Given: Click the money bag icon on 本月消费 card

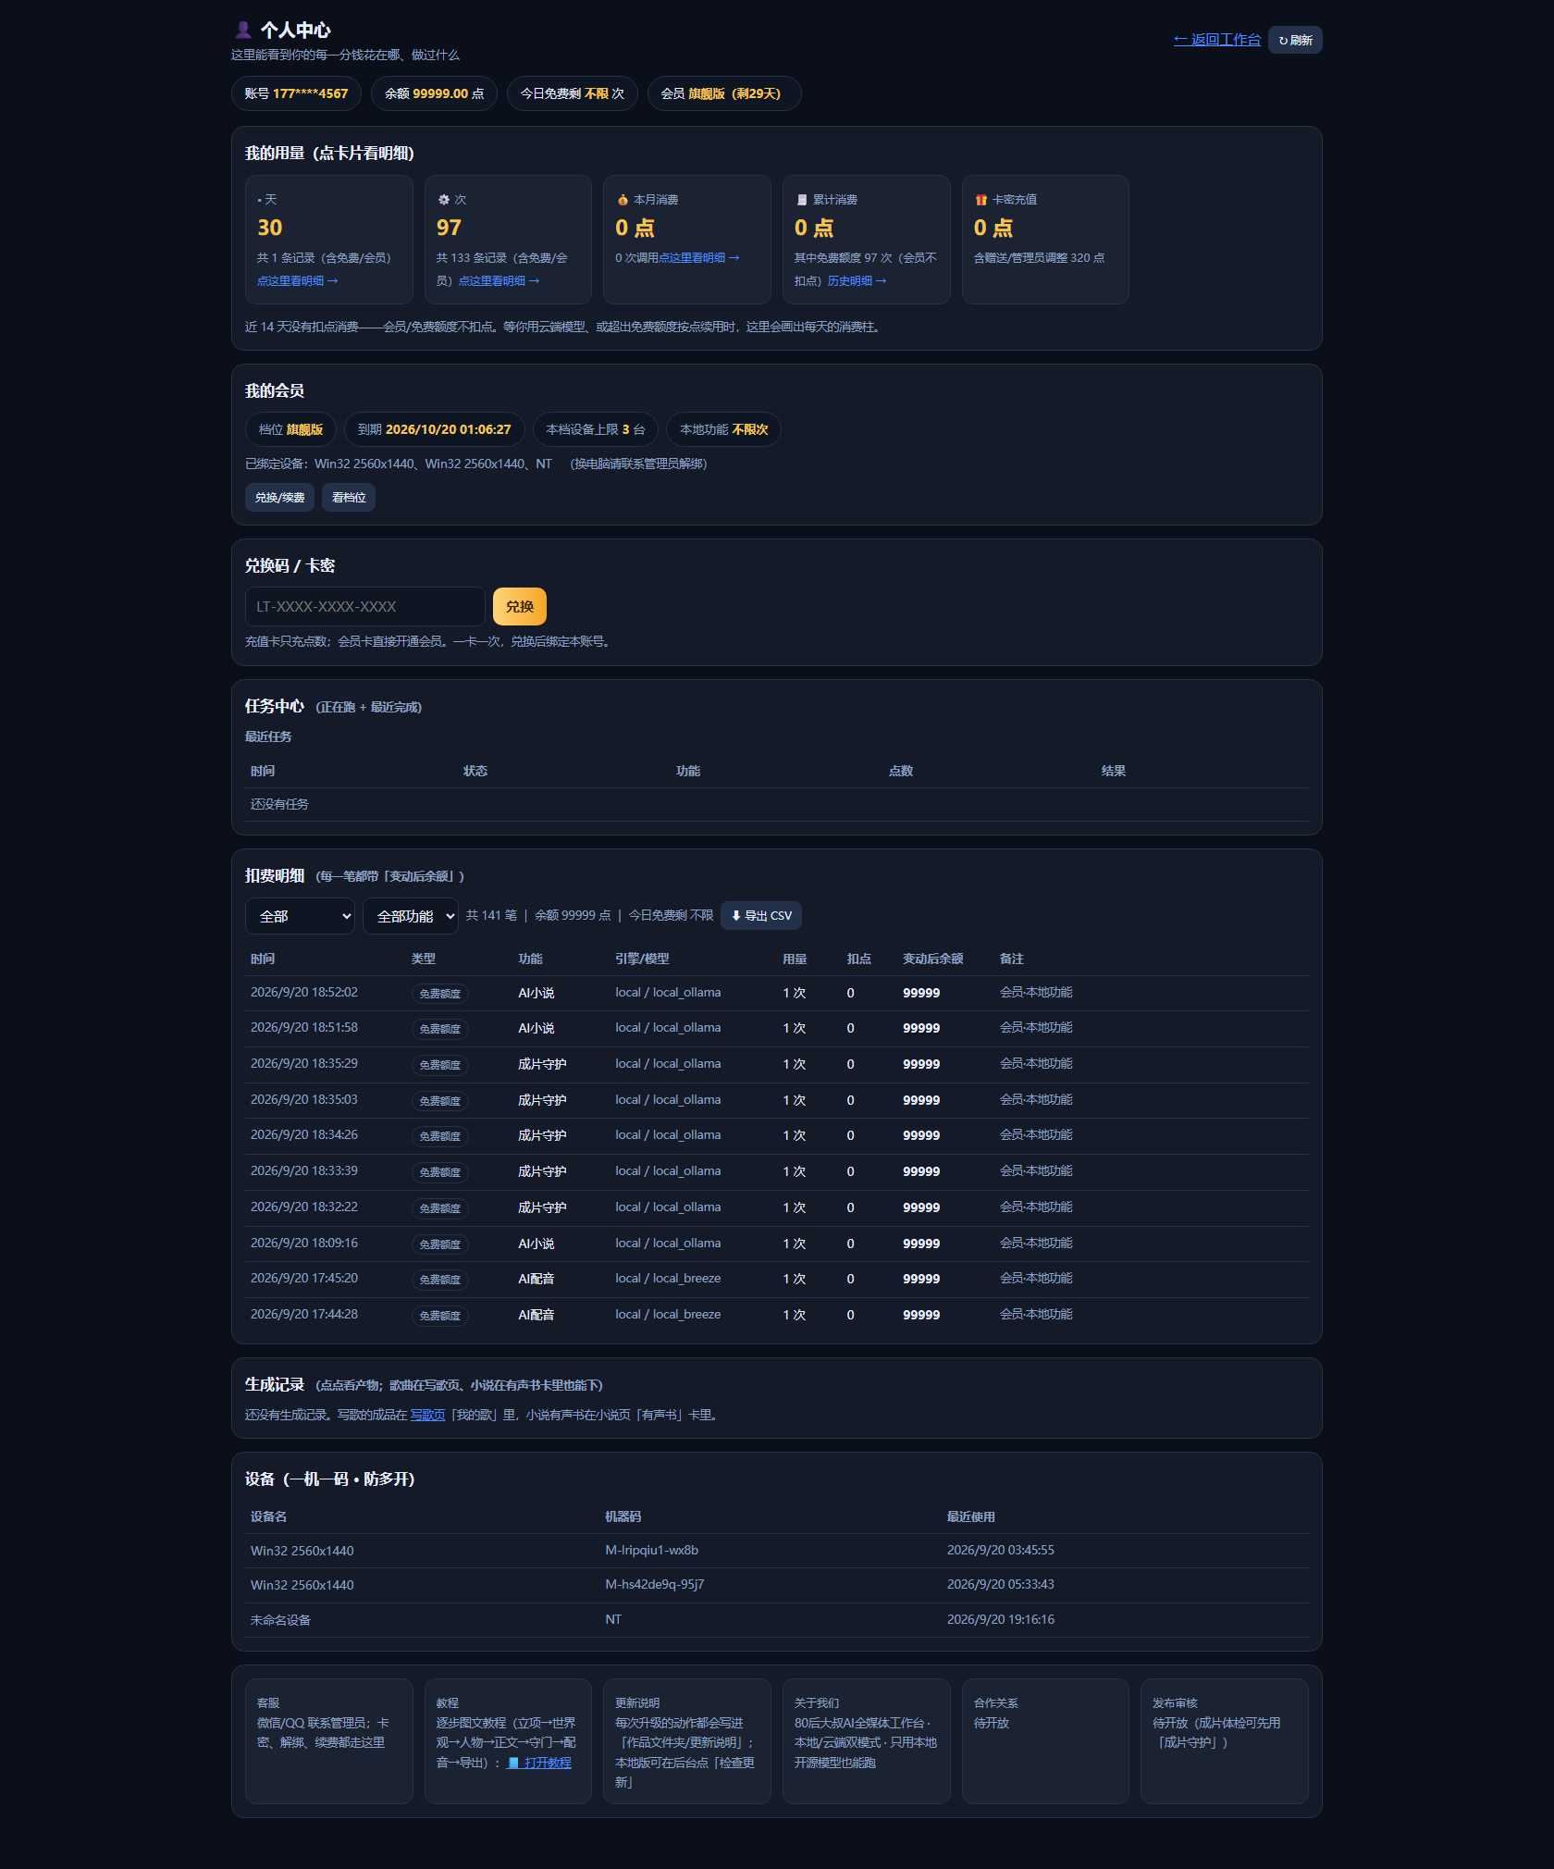Looking at the screenshot, I should click(623, 200).
